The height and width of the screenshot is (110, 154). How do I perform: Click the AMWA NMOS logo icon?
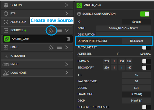click(x=6, y=64)
